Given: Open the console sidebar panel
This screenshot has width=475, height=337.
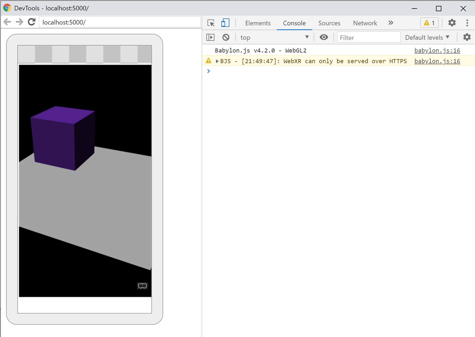Looking at the screenshot, I should pyautogui.click(x=210, y=37).
